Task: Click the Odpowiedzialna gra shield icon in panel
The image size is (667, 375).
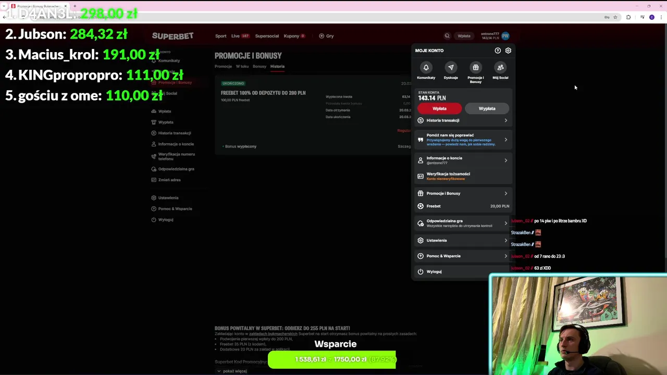Action: 421,223
